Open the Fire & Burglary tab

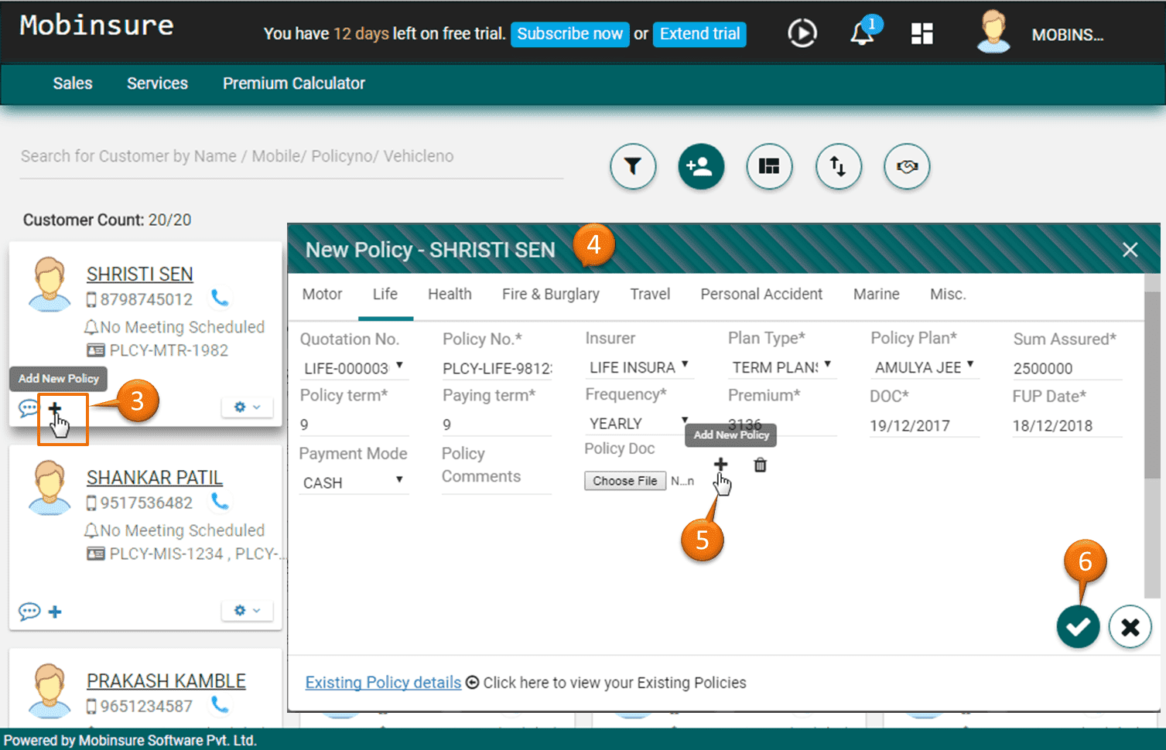pos(550,294)
